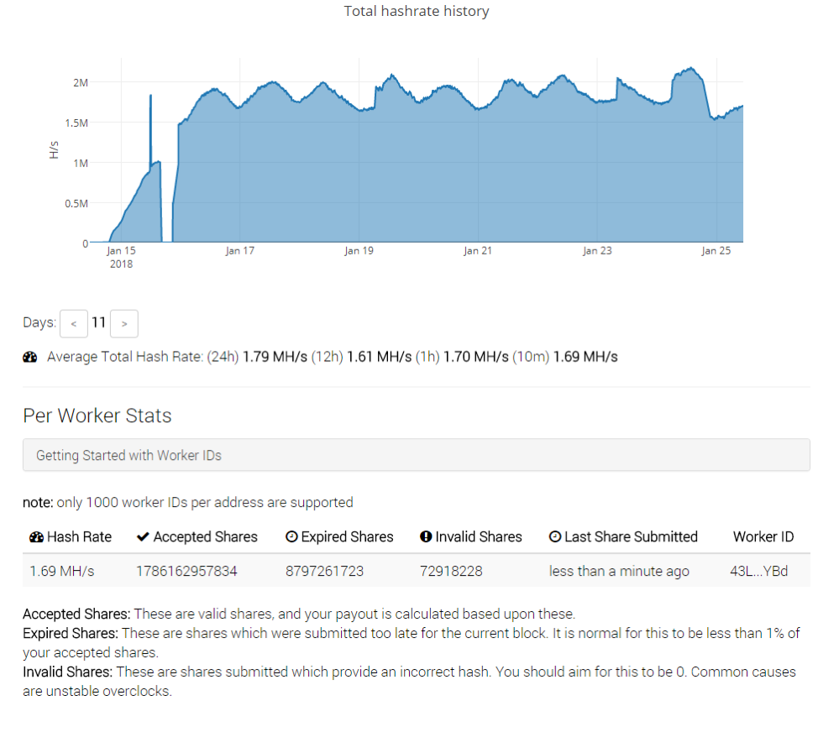
Task: Click the Jan 23 x-axis label
Action: [597, 251]
